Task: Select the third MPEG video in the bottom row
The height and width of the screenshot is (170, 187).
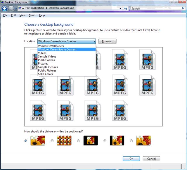Action: (x=93, y=110)
